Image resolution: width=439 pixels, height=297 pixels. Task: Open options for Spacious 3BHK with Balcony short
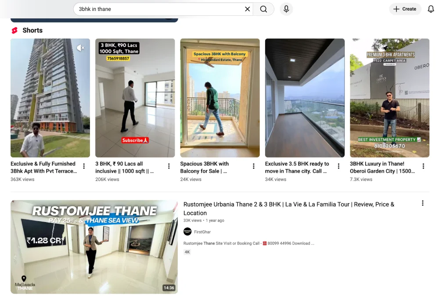click(x=254, y=166)
